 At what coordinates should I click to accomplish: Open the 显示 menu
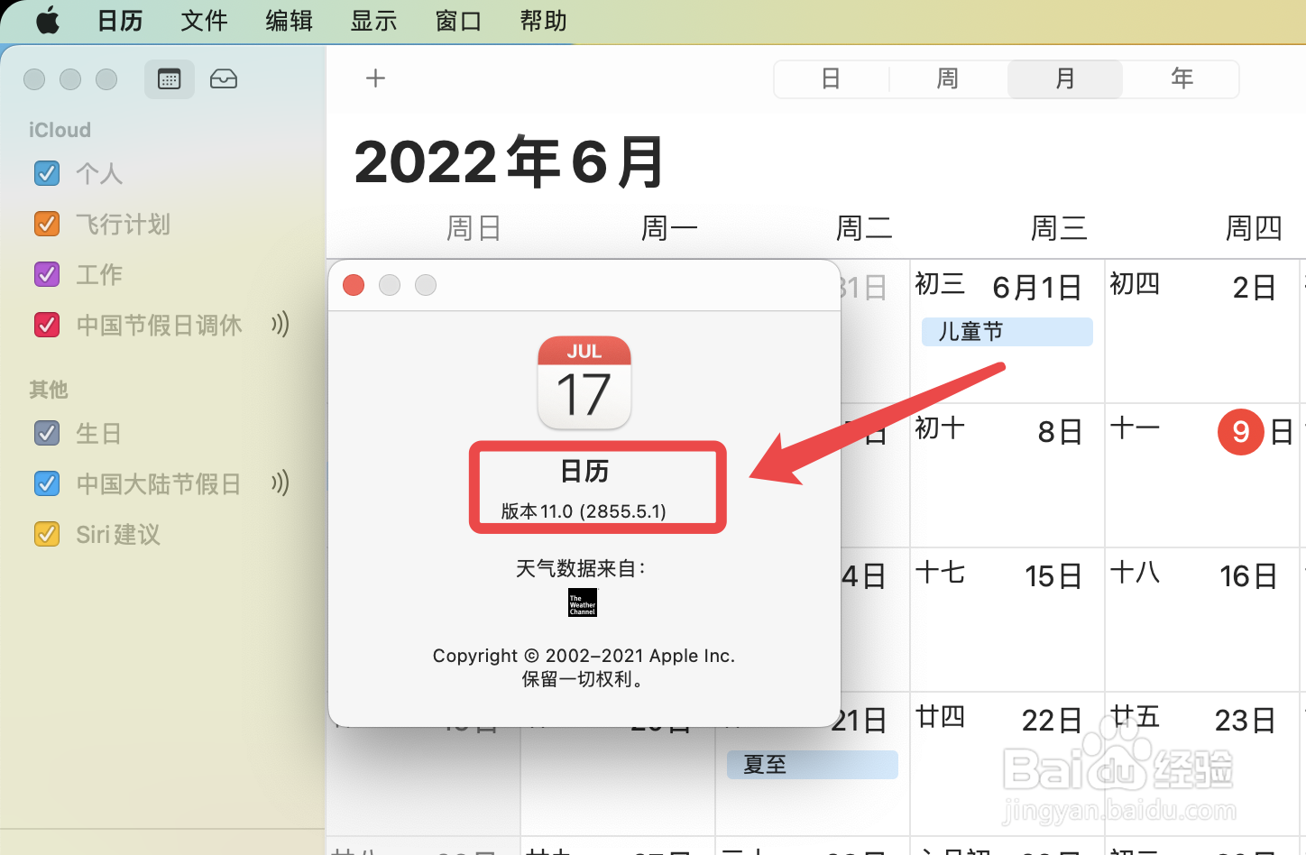(373, 21)
